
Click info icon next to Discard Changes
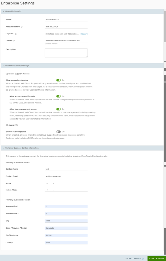click(x=143, y=259)
